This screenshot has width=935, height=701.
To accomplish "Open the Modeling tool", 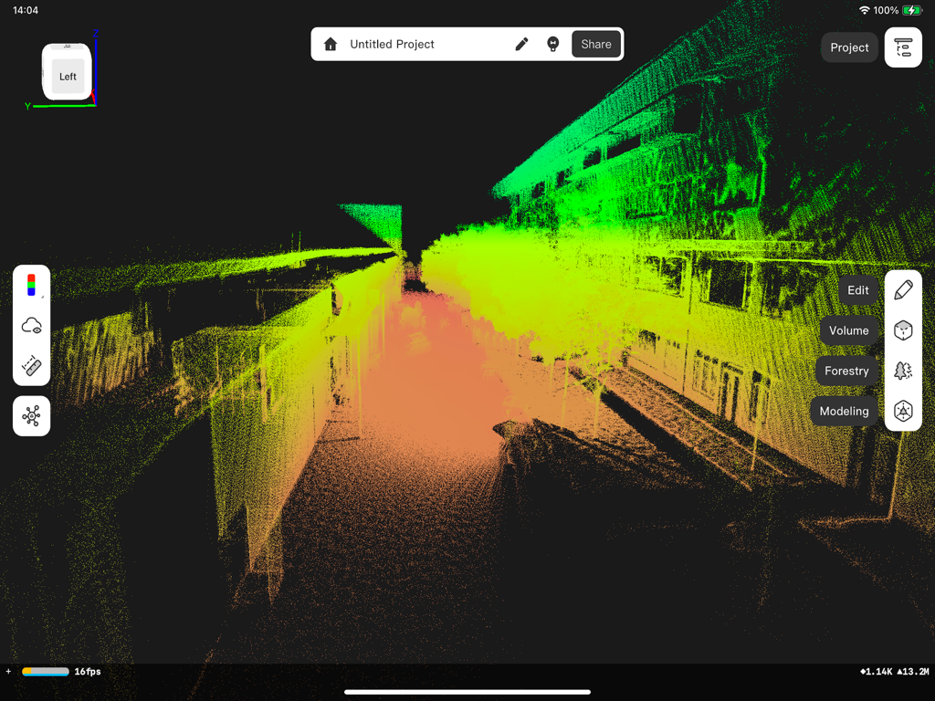I will (903, 411).
